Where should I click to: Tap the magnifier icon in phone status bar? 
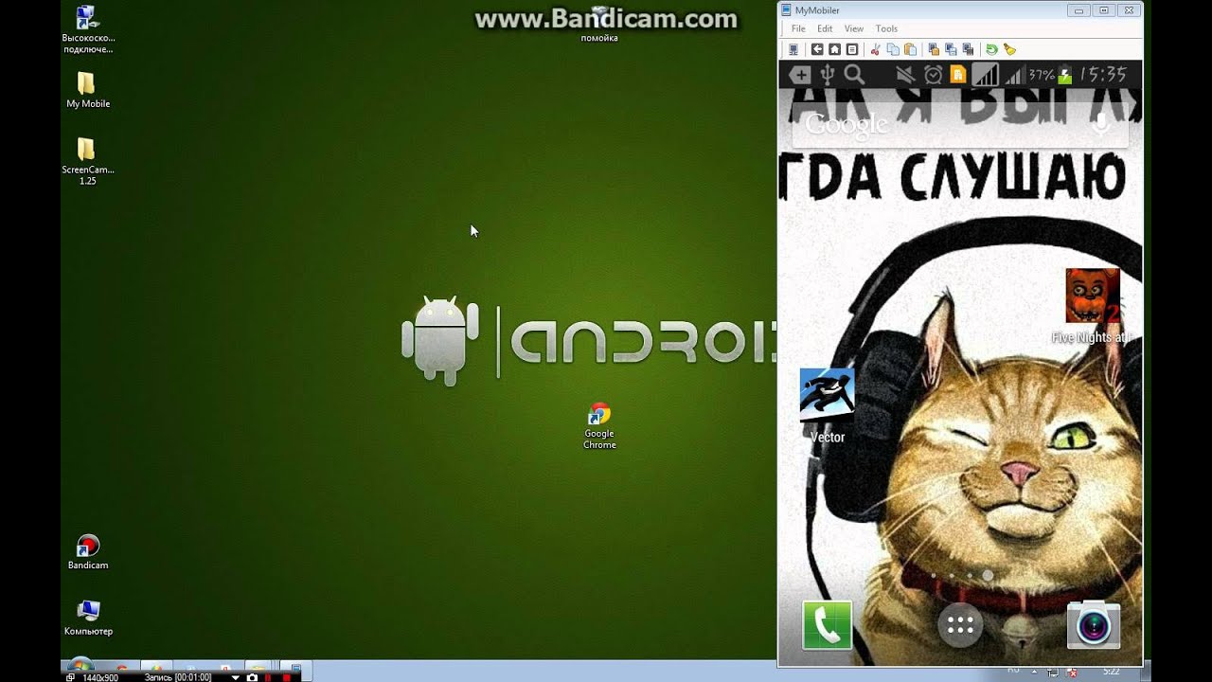[x=854, y=75]
